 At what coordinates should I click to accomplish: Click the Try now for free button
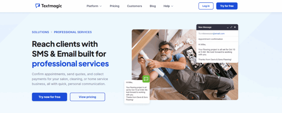(x=50, y=97)
